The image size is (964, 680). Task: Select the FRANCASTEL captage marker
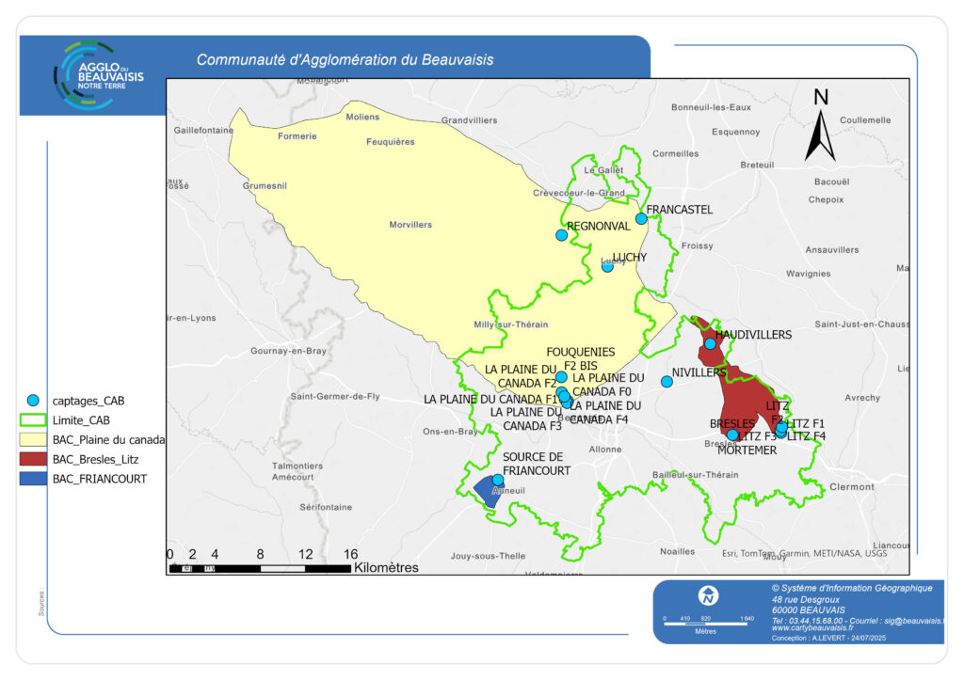click(x=641, y=218)
